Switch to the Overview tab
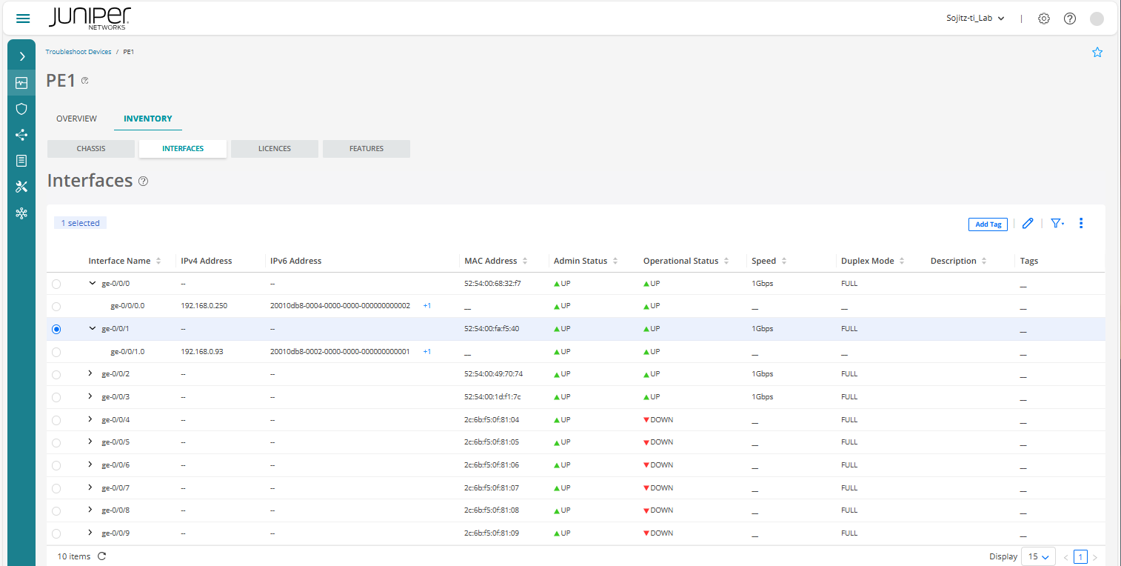 76,119
